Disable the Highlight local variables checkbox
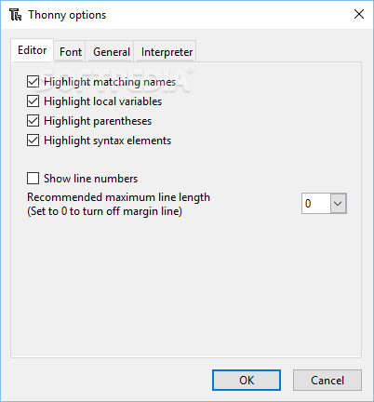This screenshot has height=402, width=374. coord(33,101)
